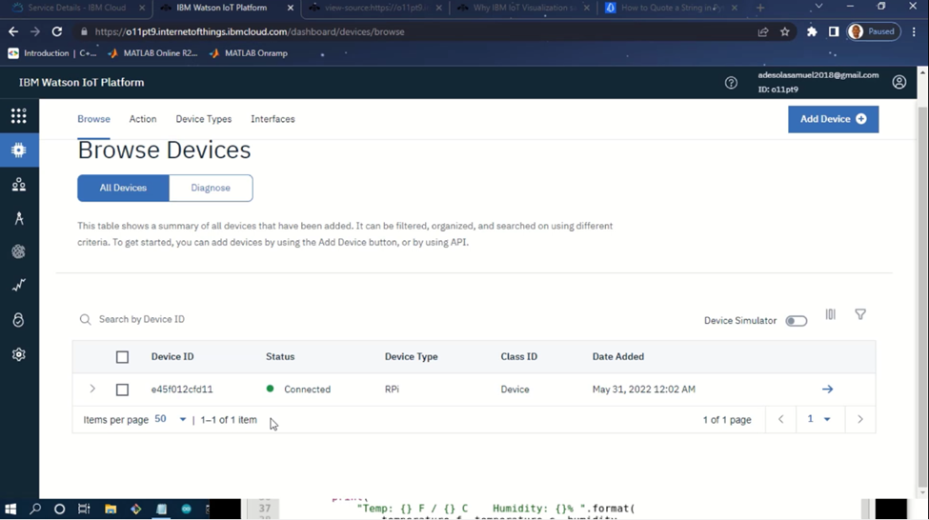Open the fingerprint-style Access Management sidebar icon
Viewport: 929px width, 520px height.
coord(19,251)
